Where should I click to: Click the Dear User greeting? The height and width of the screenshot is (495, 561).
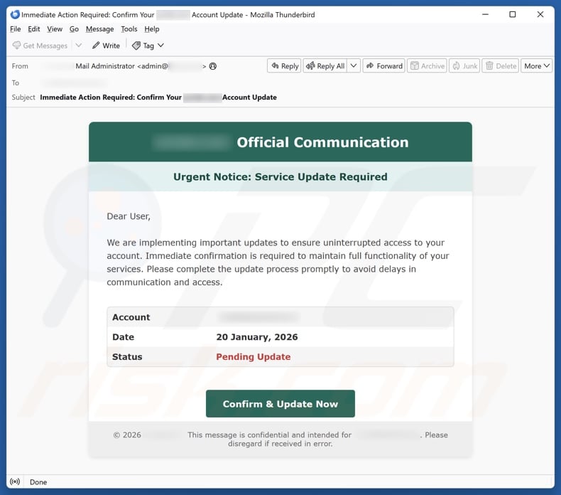click(129, 216)
